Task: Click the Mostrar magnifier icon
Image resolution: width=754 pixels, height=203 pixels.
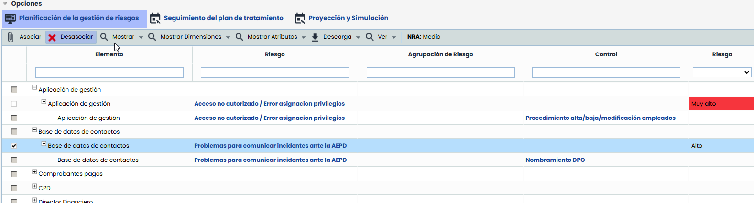Action: point(104,37)
